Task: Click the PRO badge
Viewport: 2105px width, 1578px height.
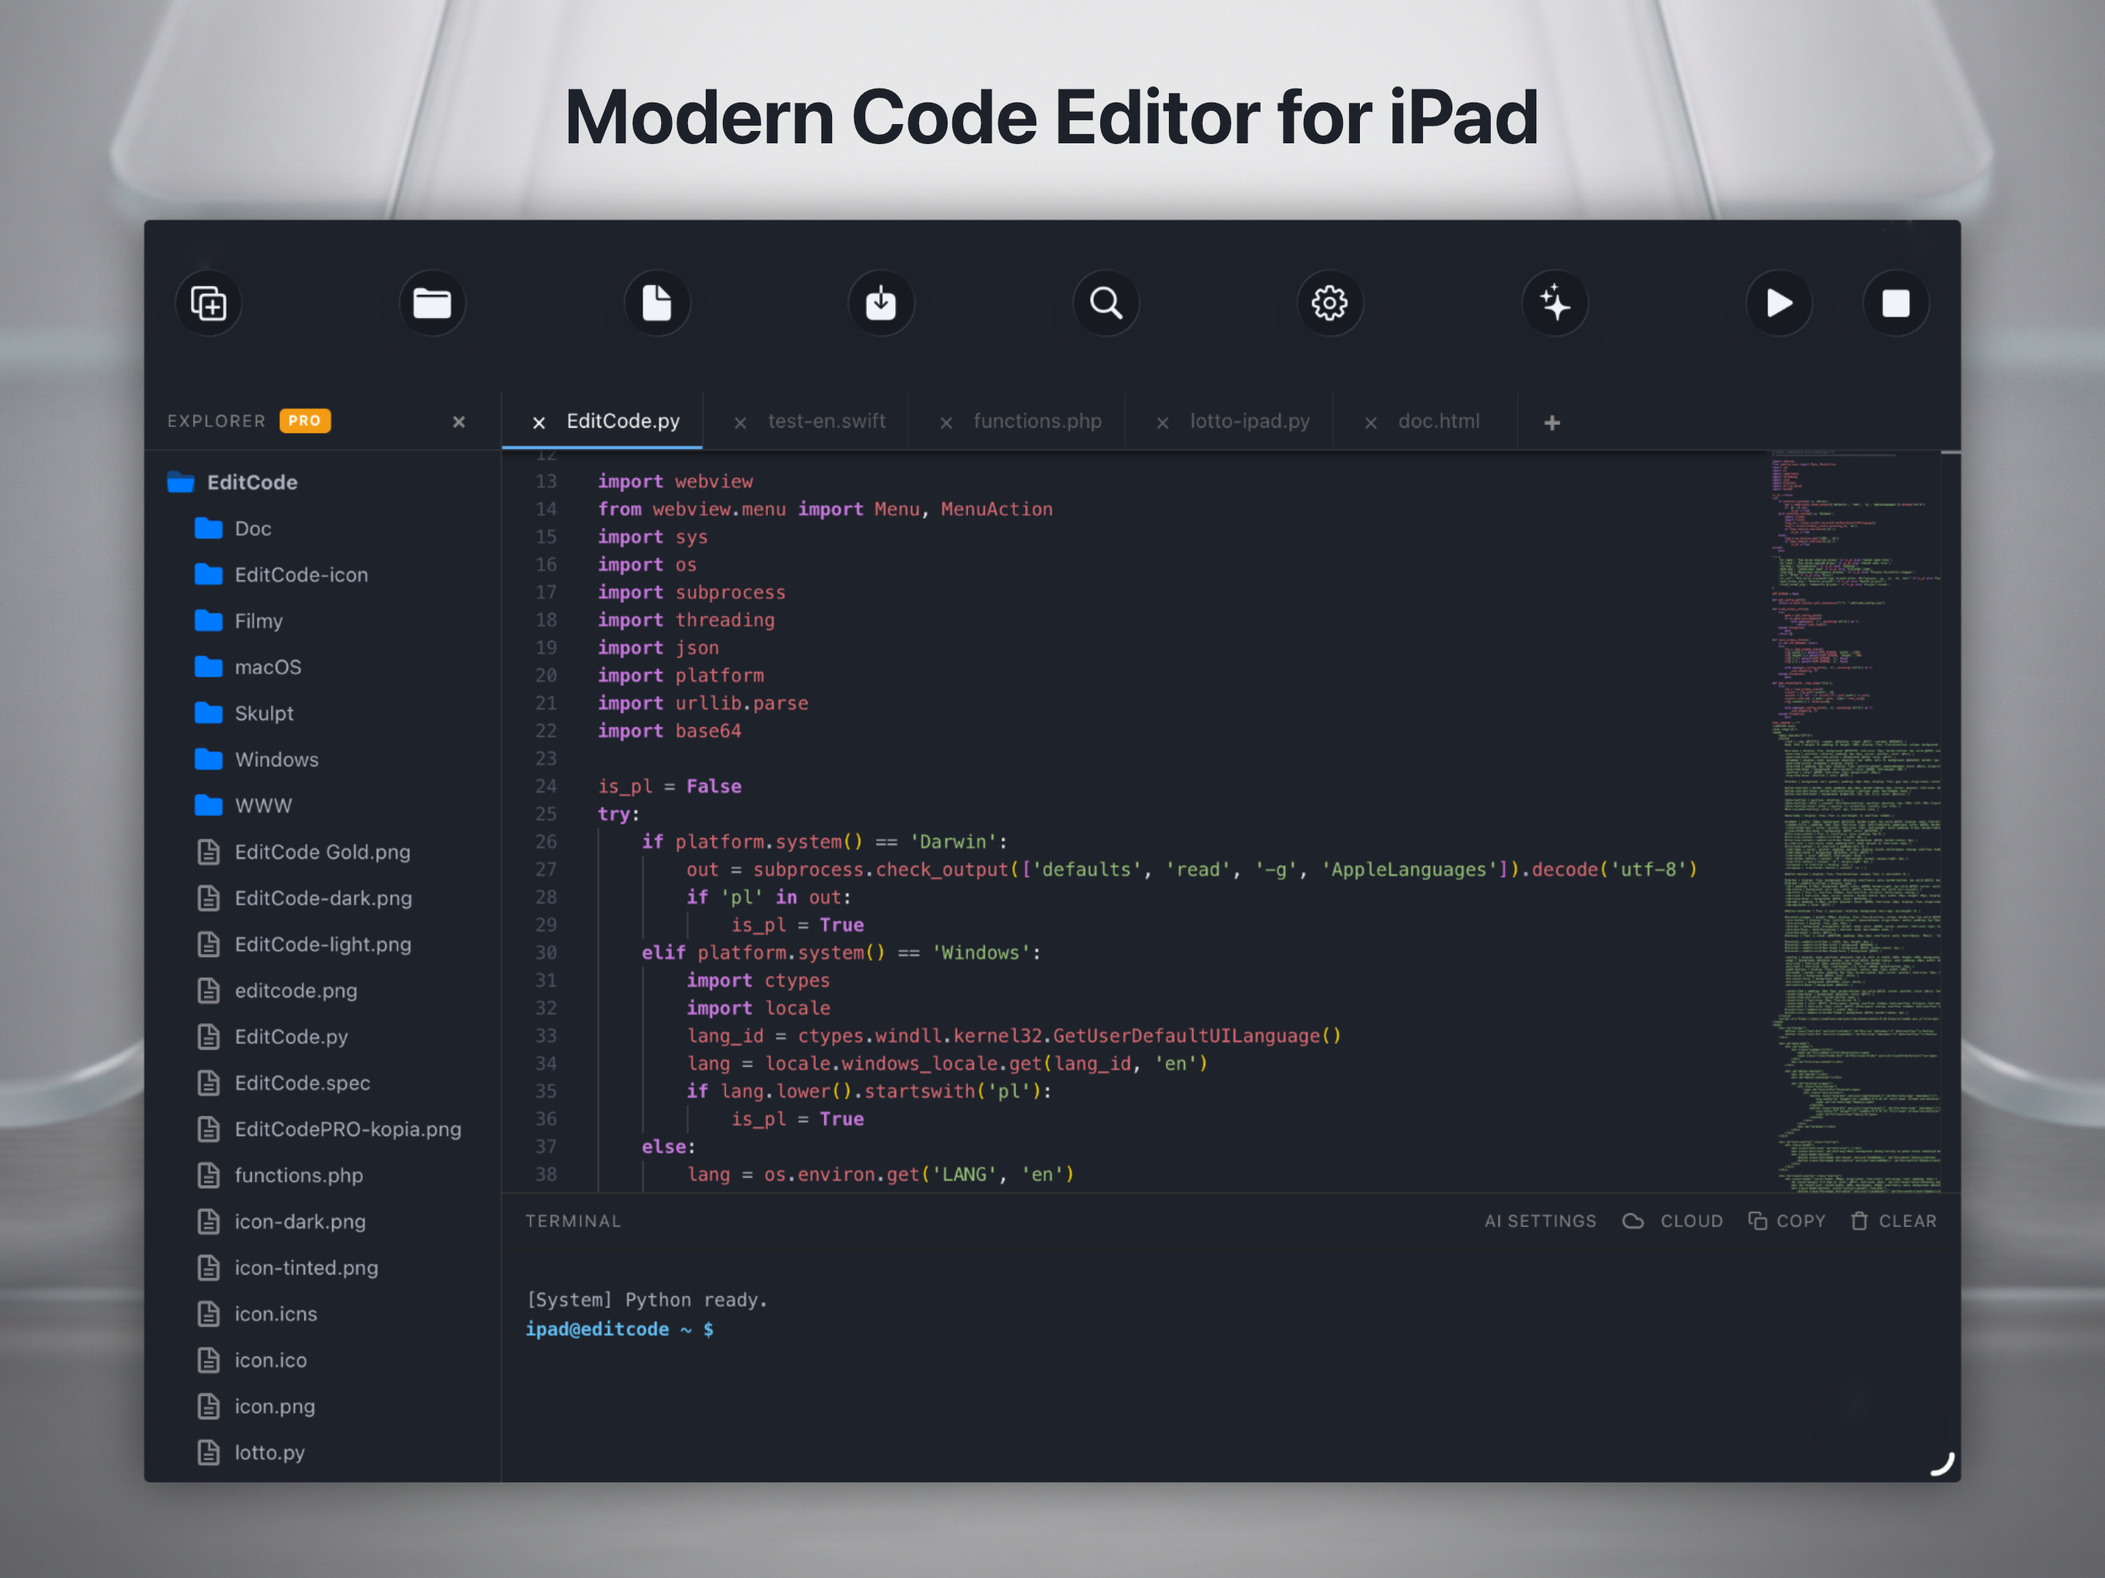Action: (x=304, y=421)
